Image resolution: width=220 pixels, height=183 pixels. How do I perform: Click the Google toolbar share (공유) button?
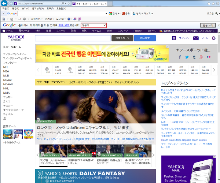pyautogui.click(x=125, y=14)
